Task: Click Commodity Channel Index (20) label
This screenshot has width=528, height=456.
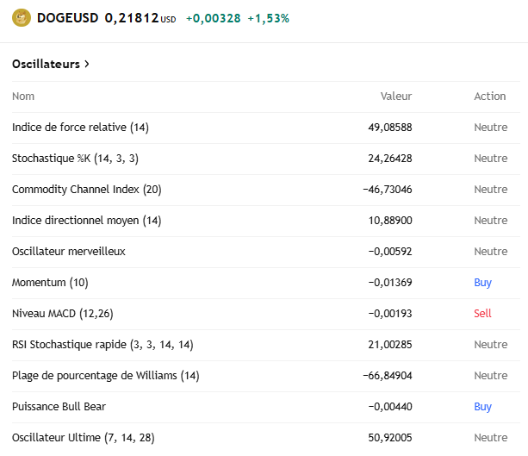Action: point(86,190)
